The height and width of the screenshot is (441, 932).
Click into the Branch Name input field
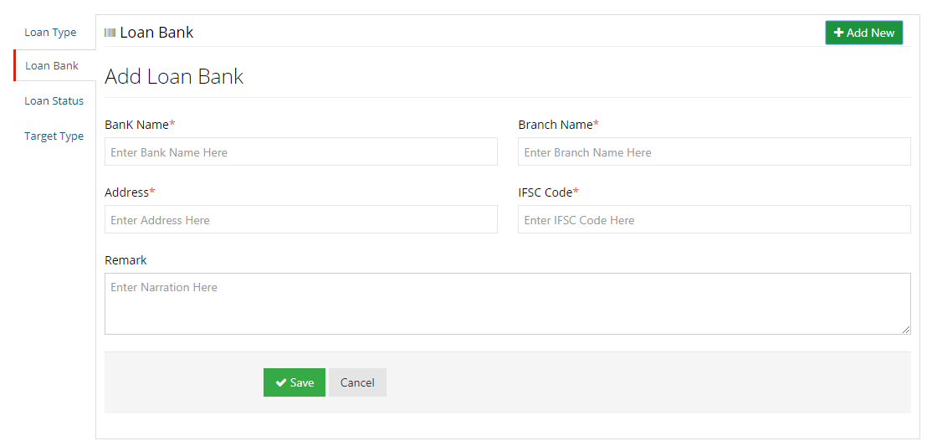[714, 152]
